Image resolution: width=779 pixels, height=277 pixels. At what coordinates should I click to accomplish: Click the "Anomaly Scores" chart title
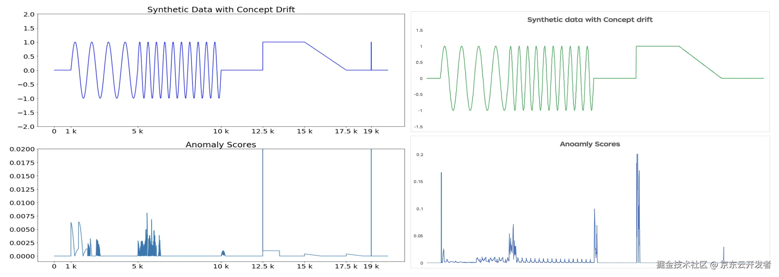click(x=221, y=145)
